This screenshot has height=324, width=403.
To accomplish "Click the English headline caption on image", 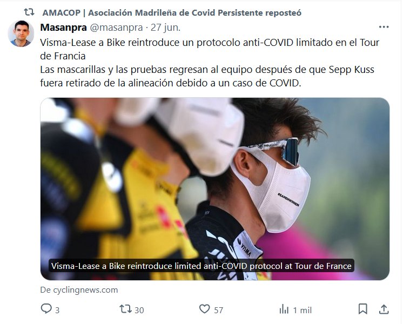I will [x=201, y=266].
